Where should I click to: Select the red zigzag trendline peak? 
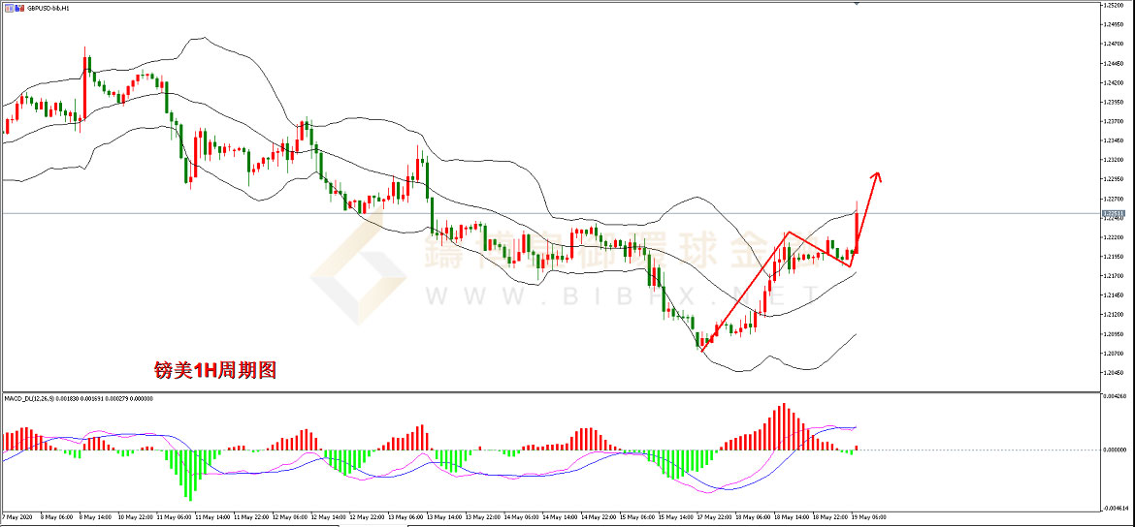[787, 232]
